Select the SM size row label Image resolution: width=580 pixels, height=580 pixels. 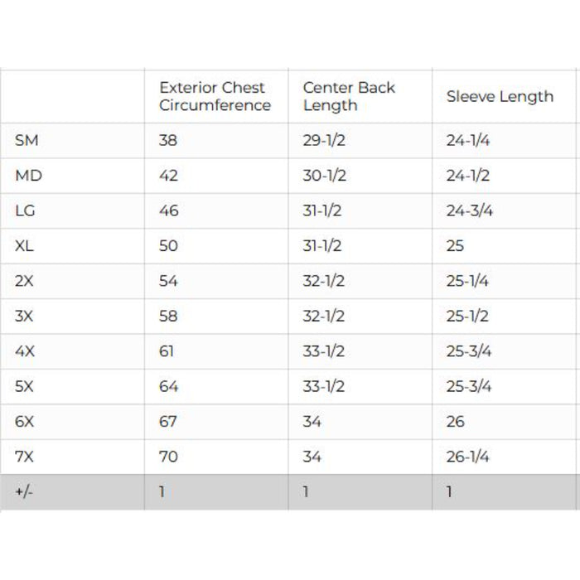pyautogui.click(x=27, y=141)
